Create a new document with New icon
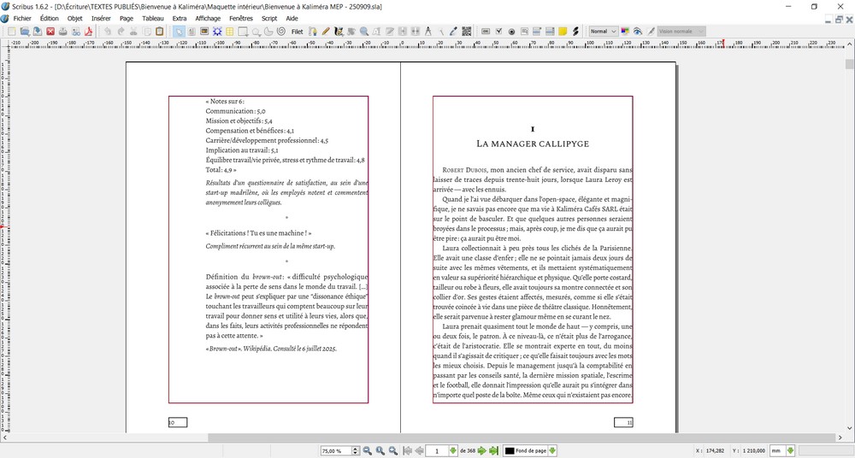The width and height of the screenshot is (855, 458). (x=11, y=31)
